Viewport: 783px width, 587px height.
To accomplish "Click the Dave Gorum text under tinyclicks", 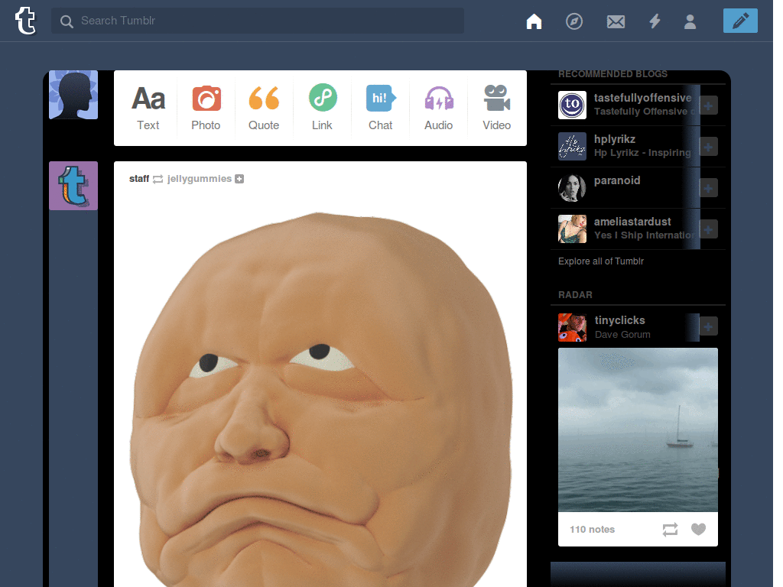I will (x=622, y=335).
